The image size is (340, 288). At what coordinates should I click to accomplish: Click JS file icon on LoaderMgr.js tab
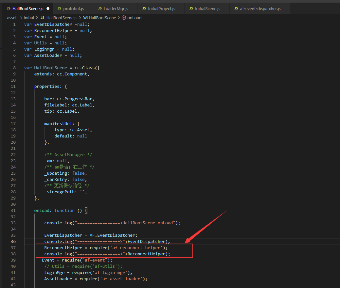coord(100,8)
